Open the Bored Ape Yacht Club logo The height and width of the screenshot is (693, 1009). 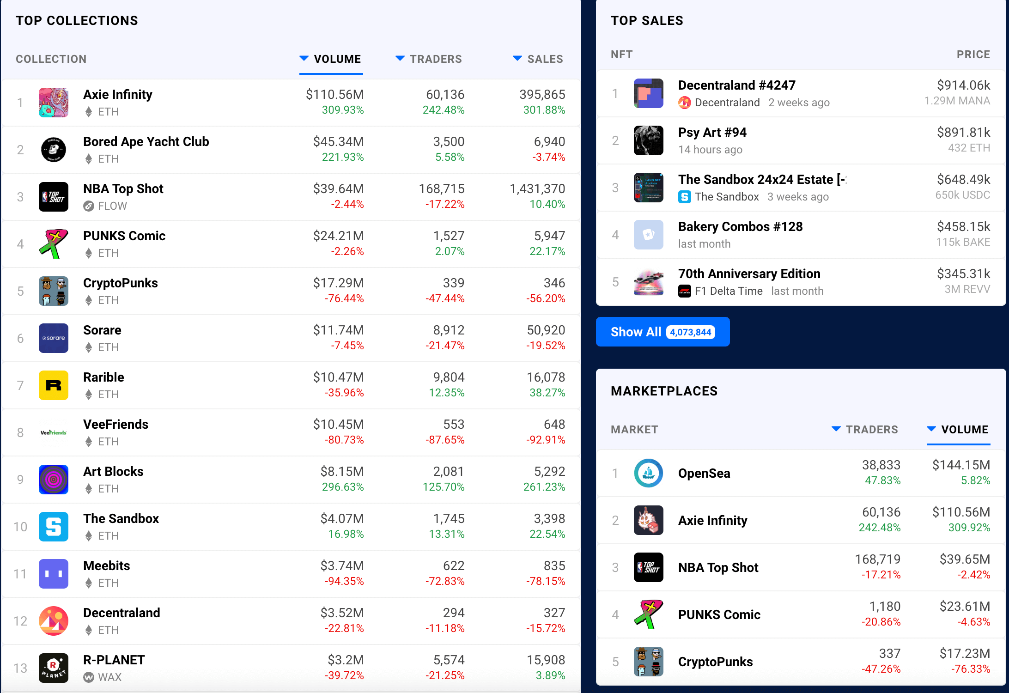coord(54,150)
